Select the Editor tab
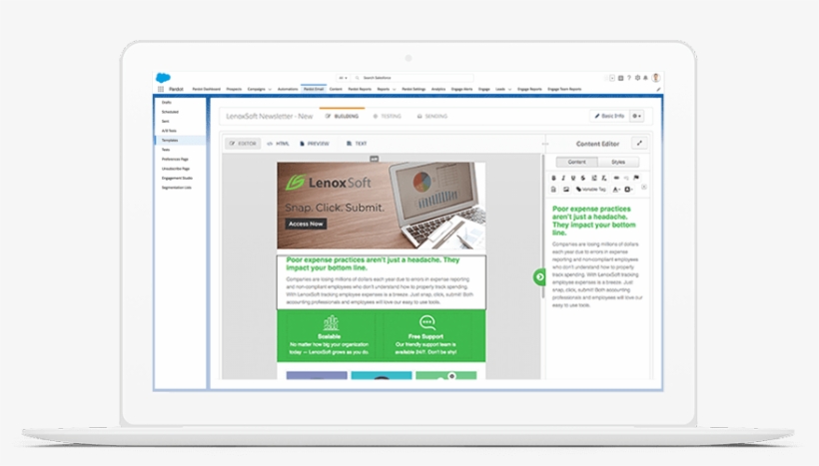The image size is (819, 466). 243,144
